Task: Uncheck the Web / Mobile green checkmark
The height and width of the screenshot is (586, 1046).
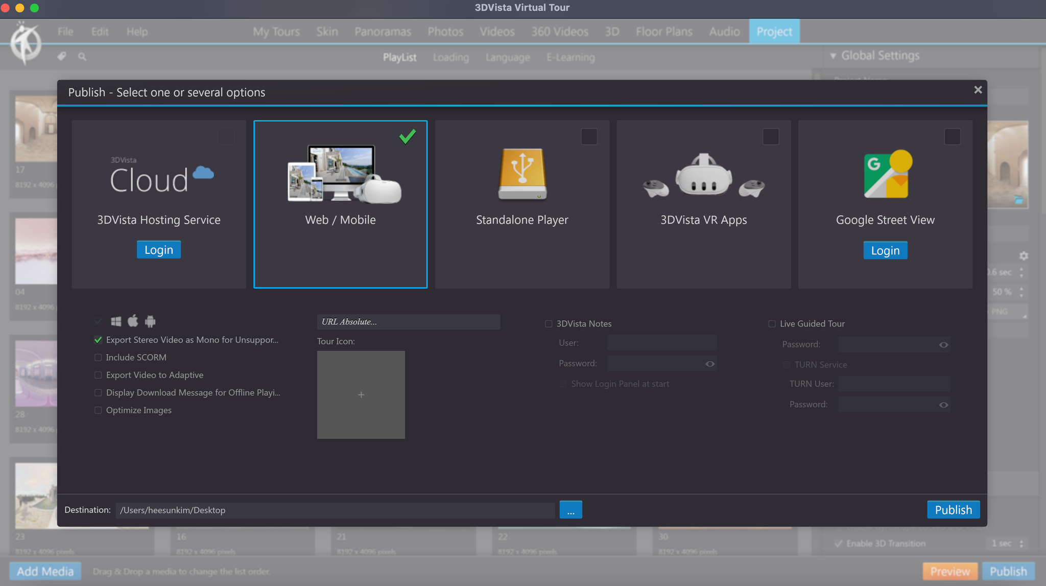Action: point(407,136)
